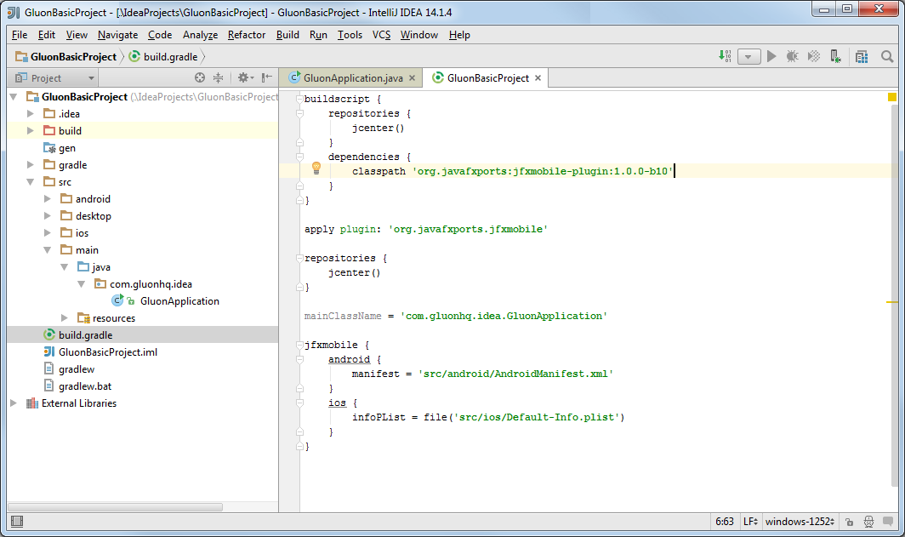Image resolution: width=905 pixels, height=537 pixels.
Task: Click the Make Project toolbar icon
Action: coord(725,56)
